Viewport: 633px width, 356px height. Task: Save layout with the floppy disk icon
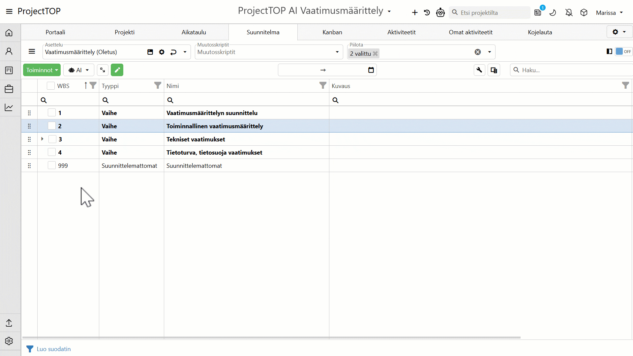[150, 52]
